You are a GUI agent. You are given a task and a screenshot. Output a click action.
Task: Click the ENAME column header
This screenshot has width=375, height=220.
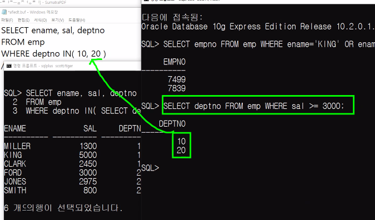(x=15, y=128)
